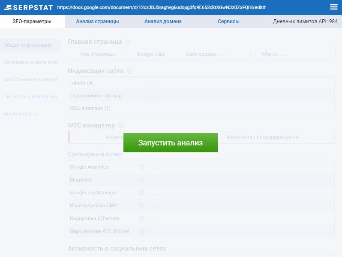
Task: Click Сайт создан field
Action: click(x=206, y=54)
